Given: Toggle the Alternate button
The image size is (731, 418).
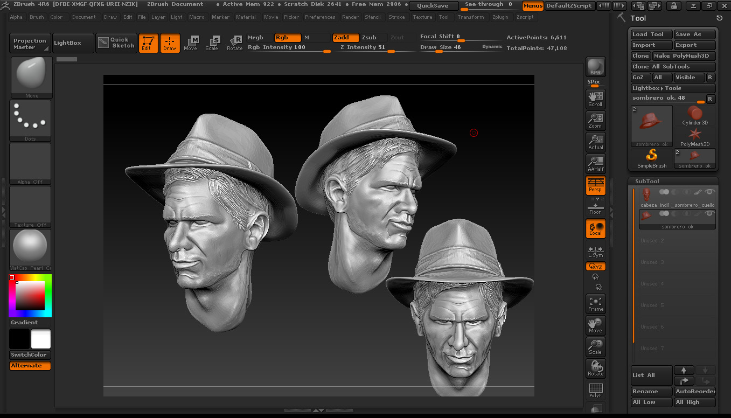Looking at the screenshot, I should [30, 366].
